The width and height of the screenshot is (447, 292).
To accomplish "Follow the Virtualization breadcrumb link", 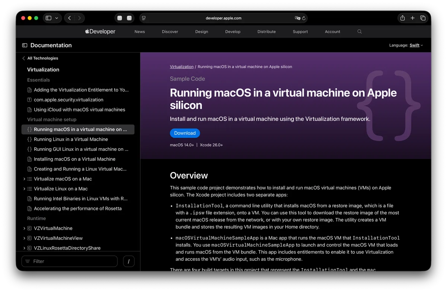I will click(182, 67).
